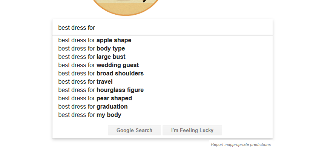Open the 'Report inappropriate predictions' link
Screen dimensions: 313x155
point(241,144)
